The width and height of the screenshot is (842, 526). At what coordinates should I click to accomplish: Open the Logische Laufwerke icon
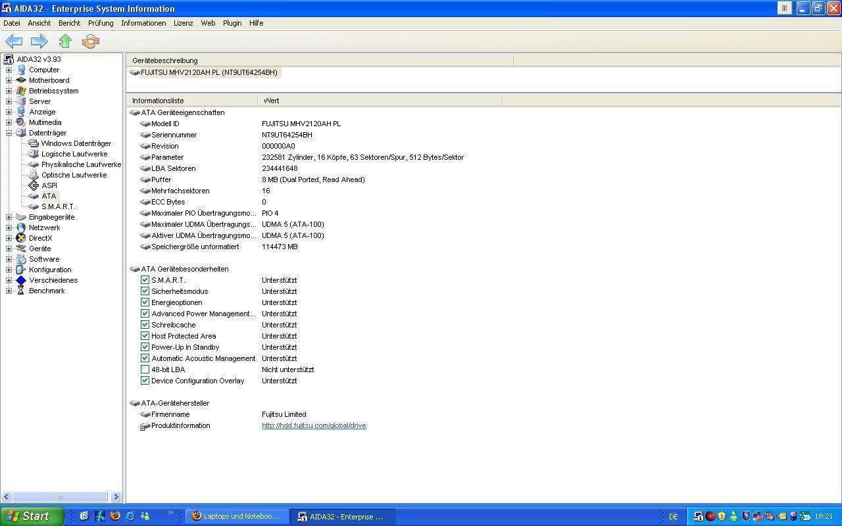(34, 154)
